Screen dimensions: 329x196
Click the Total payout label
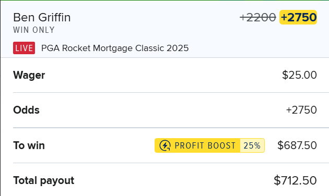(x=44, y=180)
